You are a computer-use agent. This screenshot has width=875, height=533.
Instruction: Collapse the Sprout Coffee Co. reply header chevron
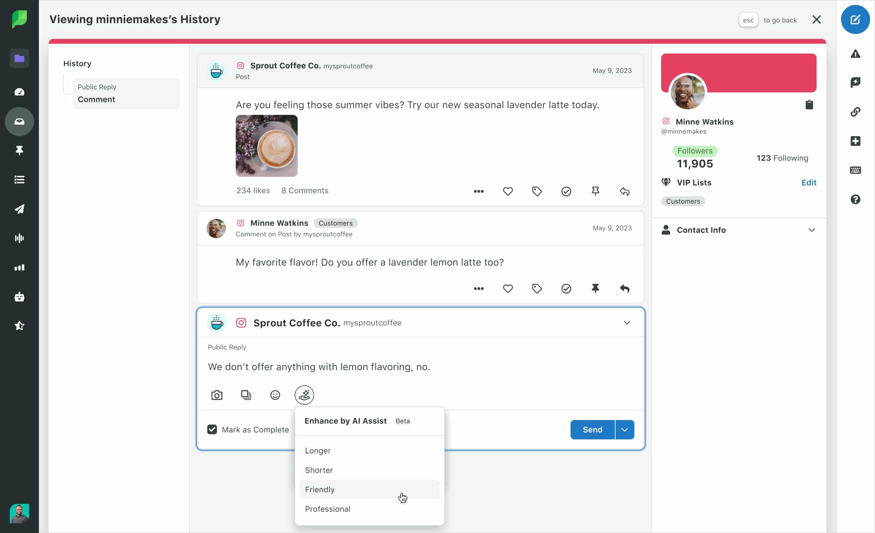626,323
